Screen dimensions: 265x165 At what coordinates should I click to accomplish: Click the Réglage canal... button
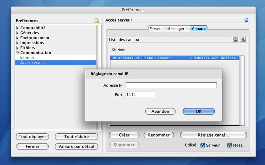pyautogui.click(x=213, y=135)
